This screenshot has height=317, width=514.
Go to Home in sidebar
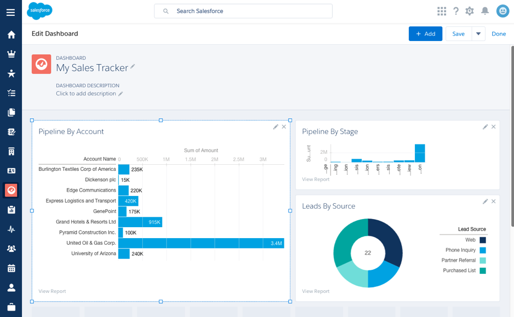[x=11, y=35]
